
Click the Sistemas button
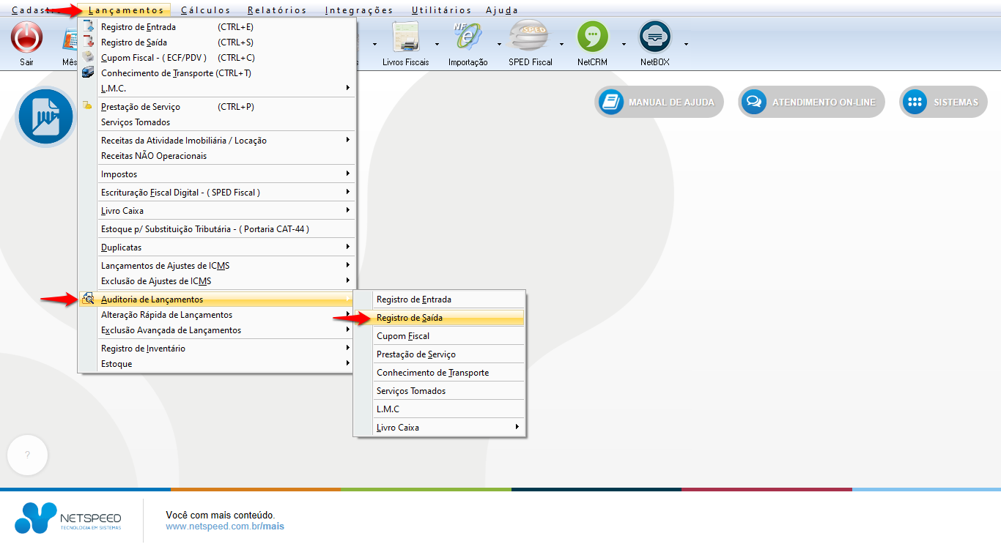click(943, 103)
